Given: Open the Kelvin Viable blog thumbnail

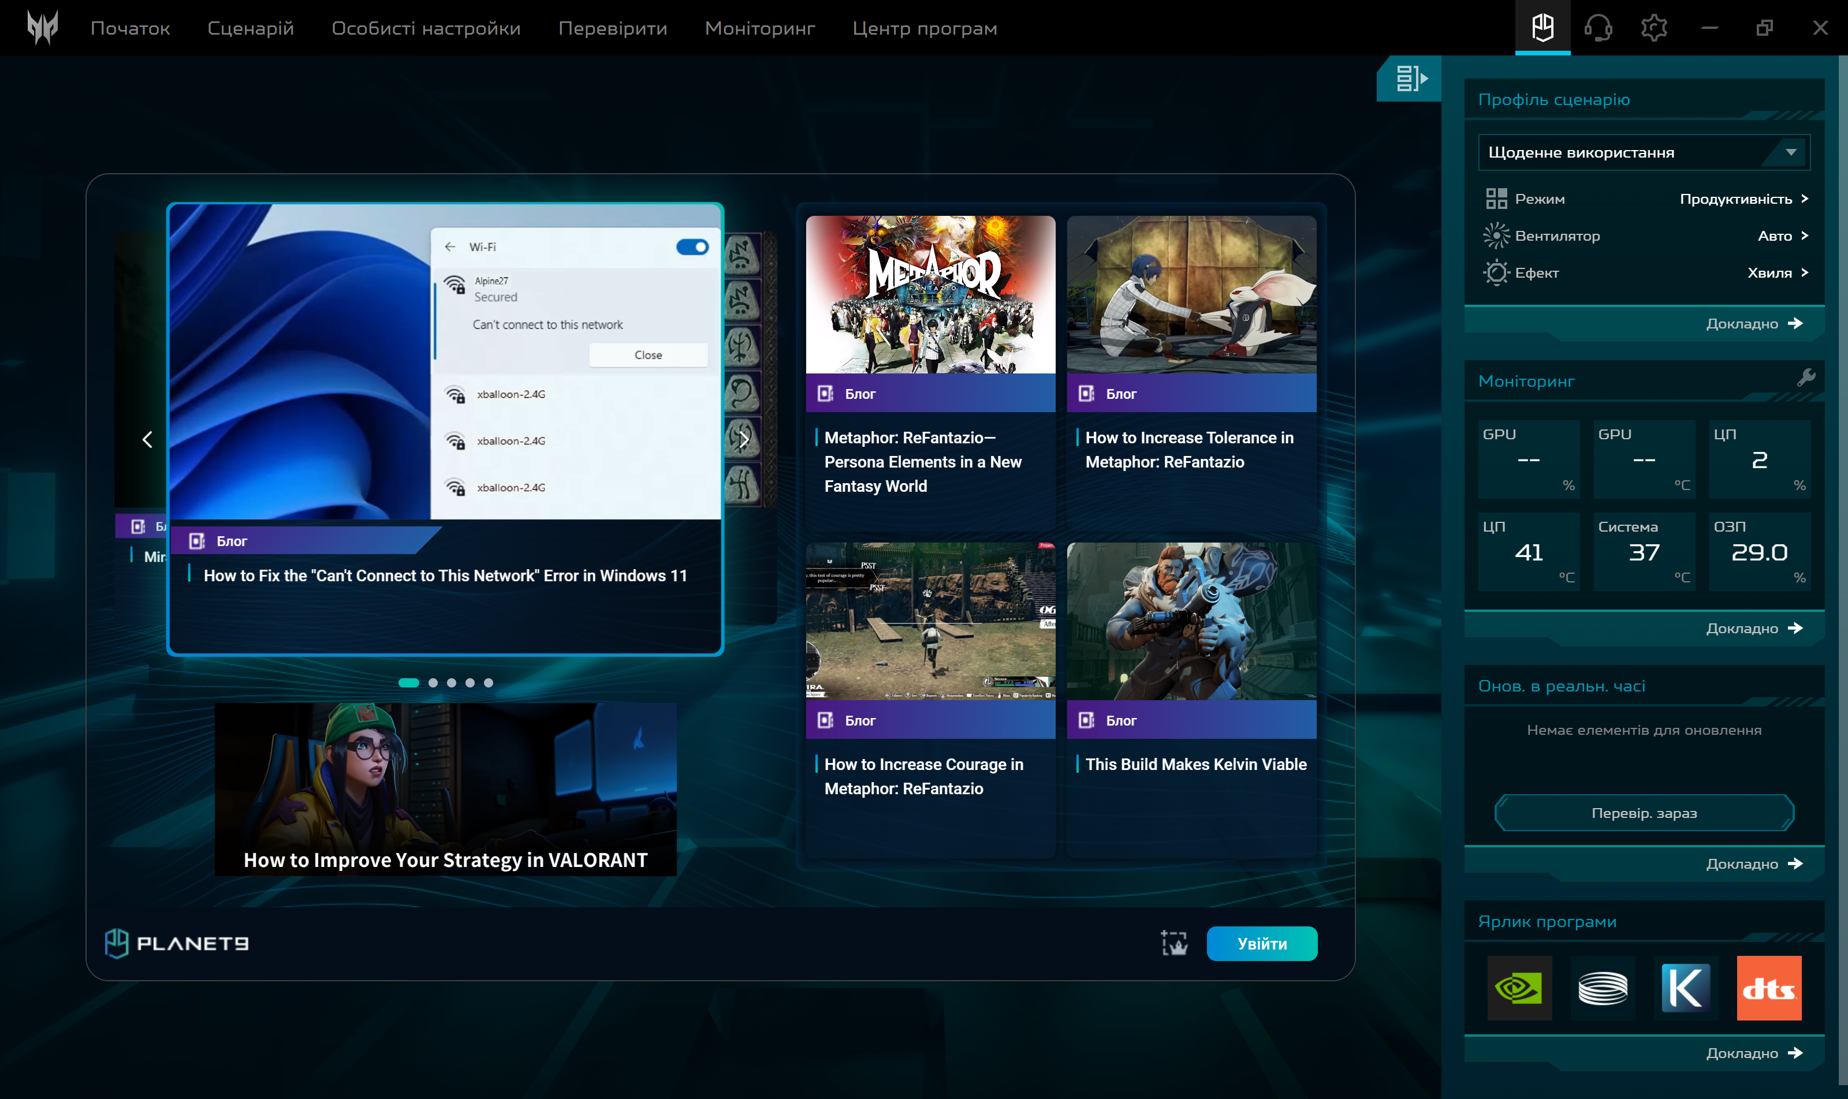Looking at the screenshot, I should point(1191,621).
